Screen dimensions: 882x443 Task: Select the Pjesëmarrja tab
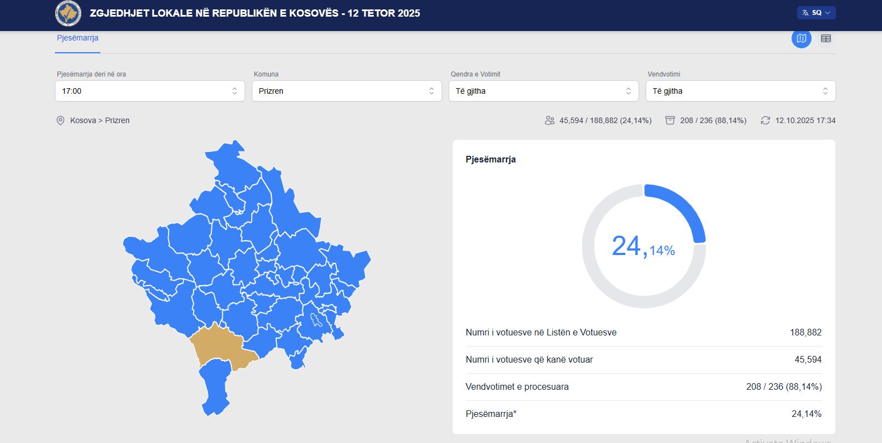[78, 38]
